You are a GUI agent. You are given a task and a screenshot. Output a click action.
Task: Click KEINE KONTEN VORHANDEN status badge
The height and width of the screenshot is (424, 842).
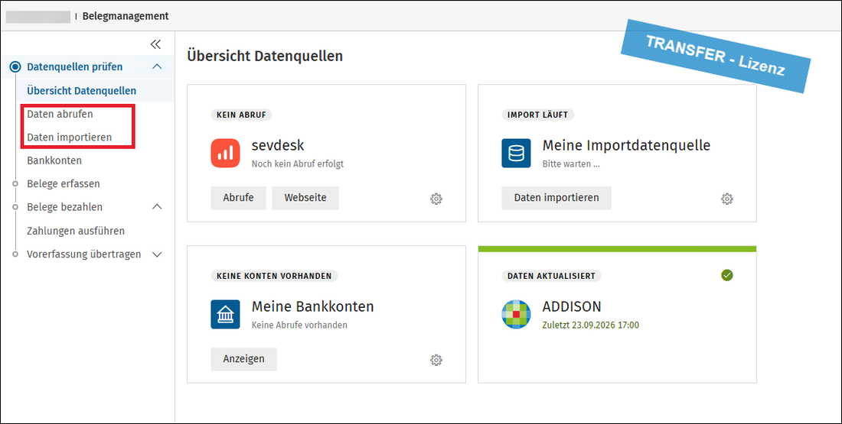(274, 276)
